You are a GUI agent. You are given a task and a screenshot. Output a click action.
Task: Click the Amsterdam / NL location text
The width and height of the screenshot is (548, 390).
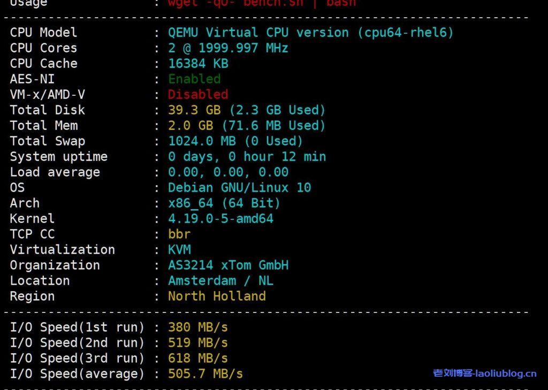coord(220,281)
